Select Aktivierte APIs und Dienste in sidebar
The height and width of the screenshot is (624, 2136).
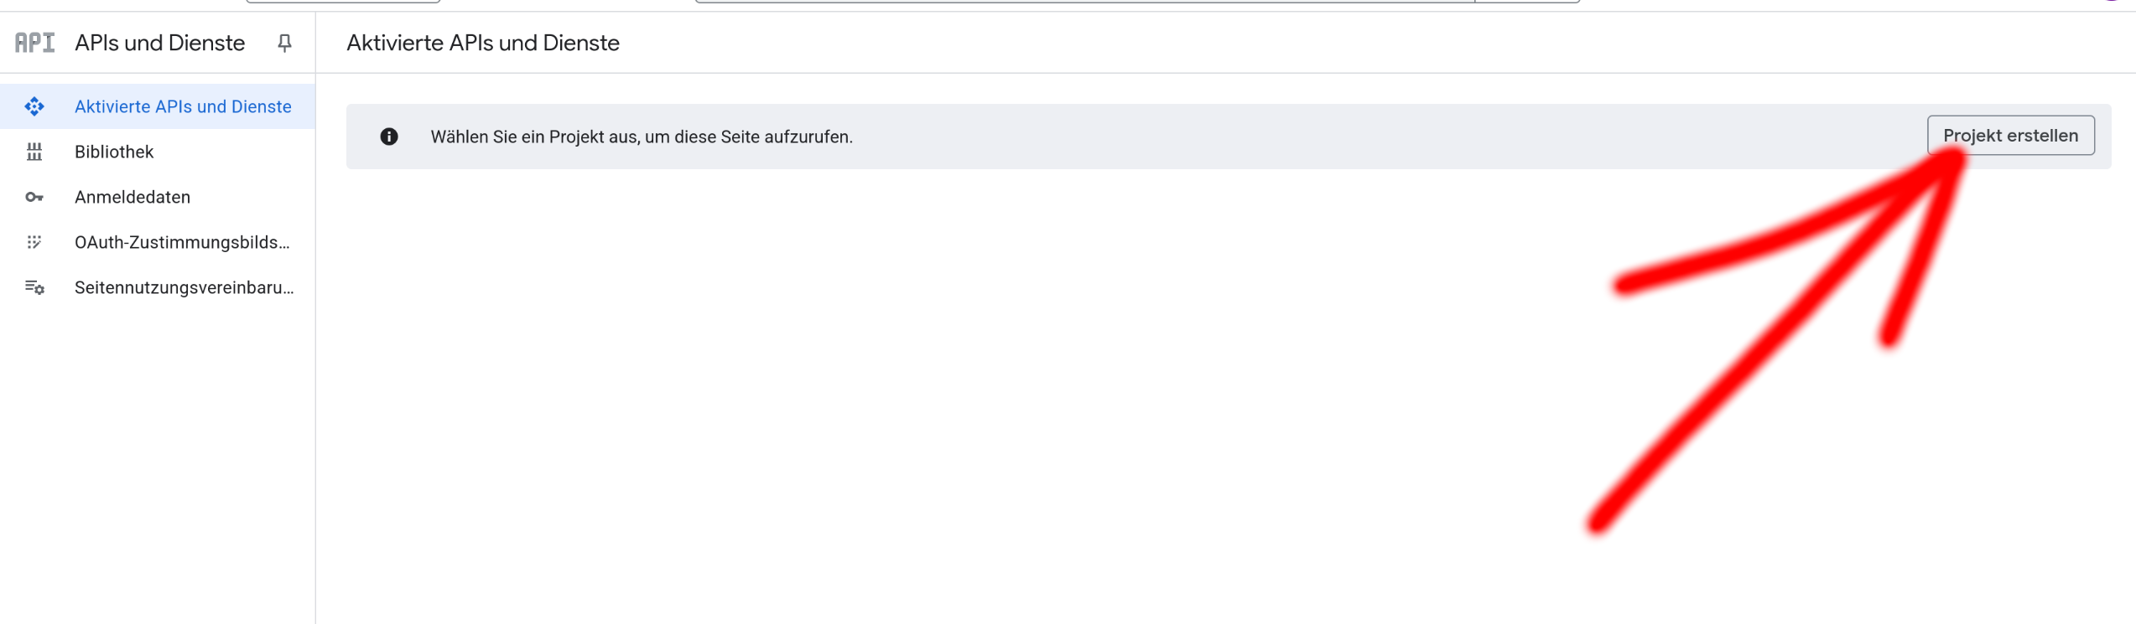click(x=183, y=106)
